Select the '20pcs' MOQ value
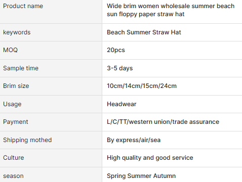This screenshot has height=182, width=242. coord(116,50)
